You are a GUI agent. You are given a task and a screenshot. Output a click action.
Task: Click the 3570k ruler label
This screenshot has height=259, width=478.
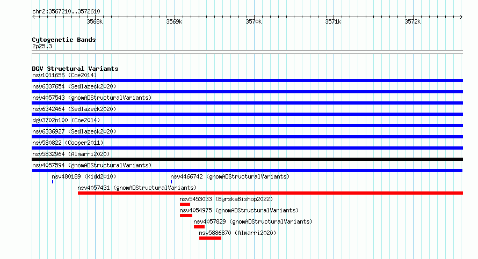(x=254, y=21)
